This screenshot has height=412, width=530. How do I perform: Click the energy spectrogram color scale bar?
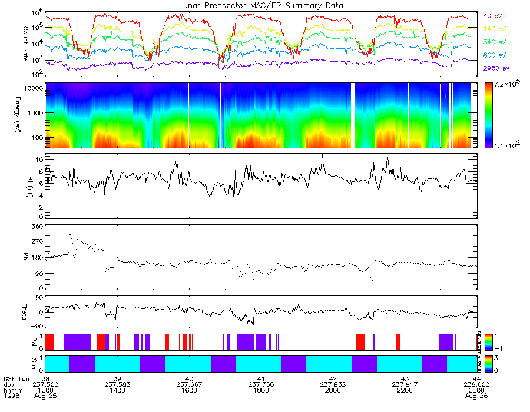coord(488,115)
